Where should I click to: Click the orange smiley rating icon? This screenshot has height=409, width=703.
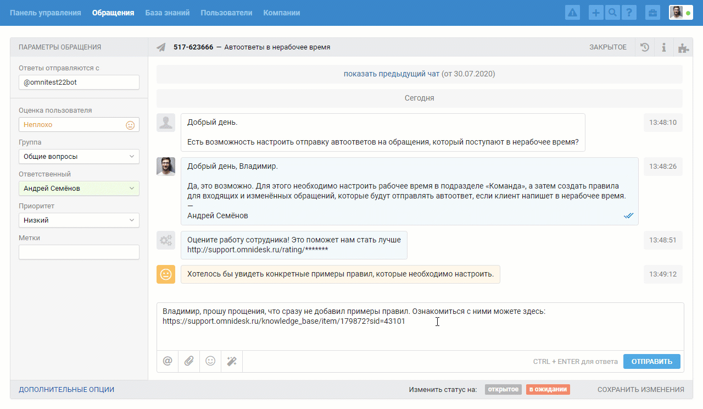pyautogui.click(x=166, y=274)
